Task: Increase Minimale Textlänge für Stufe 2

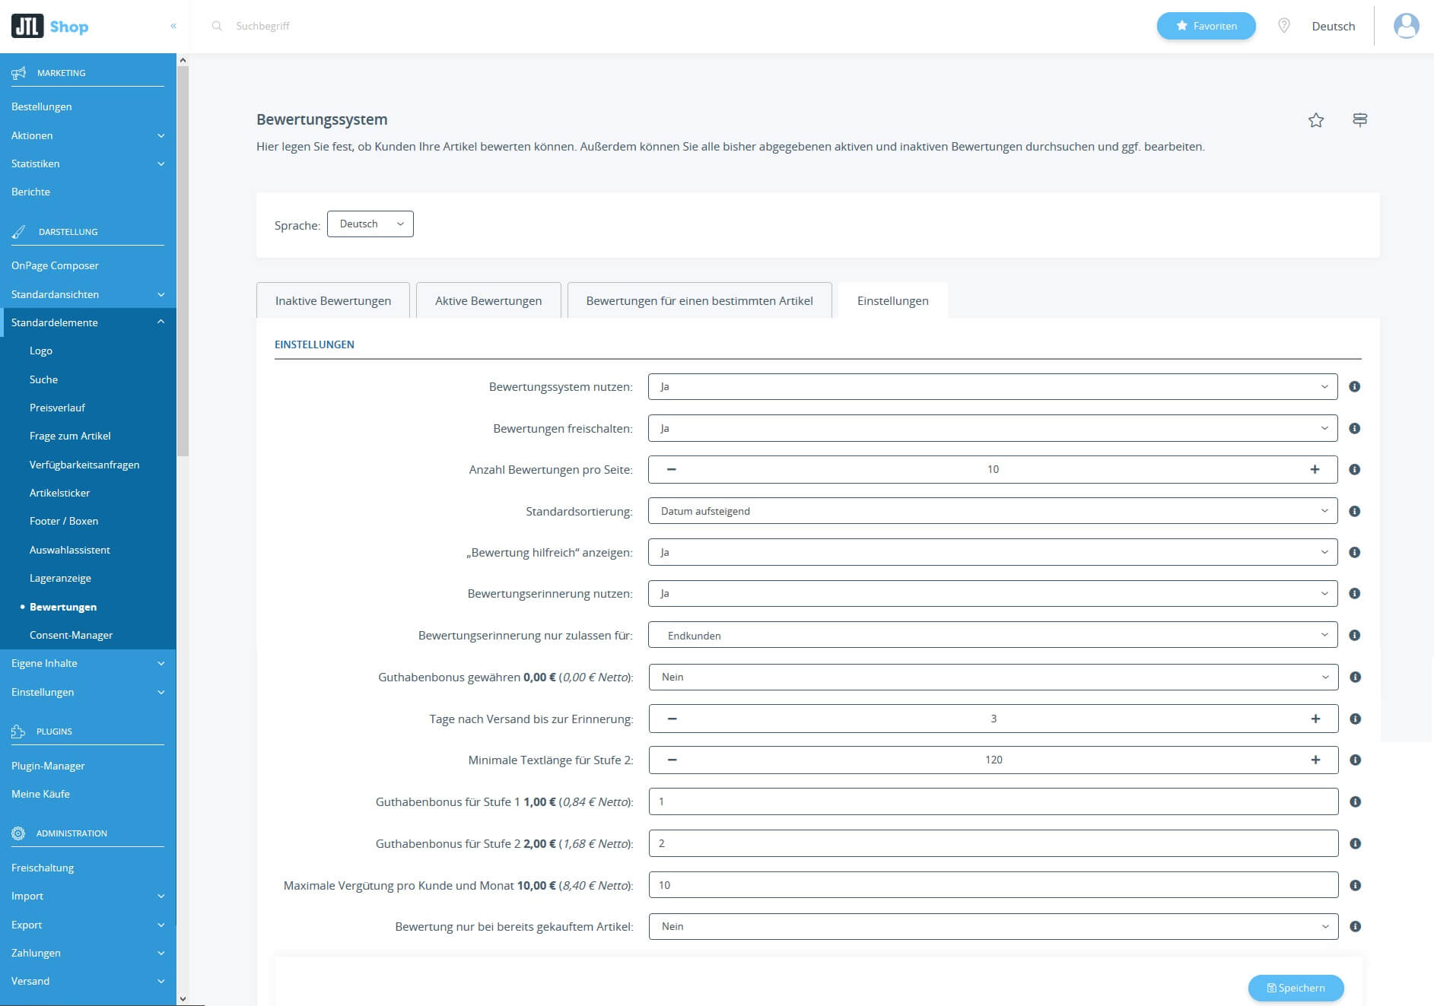Action: 1315,760
